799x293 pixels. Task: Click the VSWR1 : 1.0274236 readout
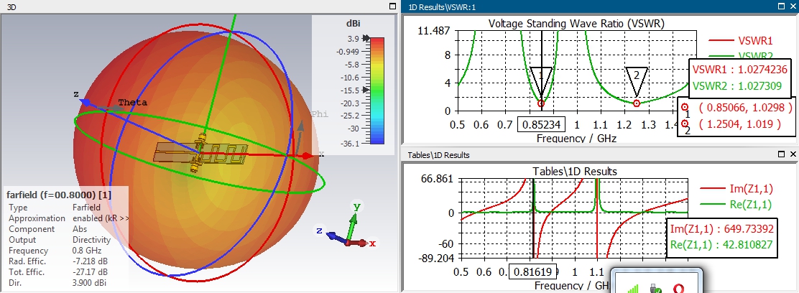tap(739, 70)
